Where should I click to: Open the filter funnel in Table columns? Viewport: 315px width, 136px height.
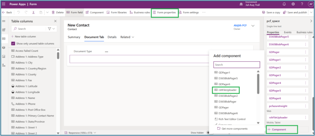(50, 29)
